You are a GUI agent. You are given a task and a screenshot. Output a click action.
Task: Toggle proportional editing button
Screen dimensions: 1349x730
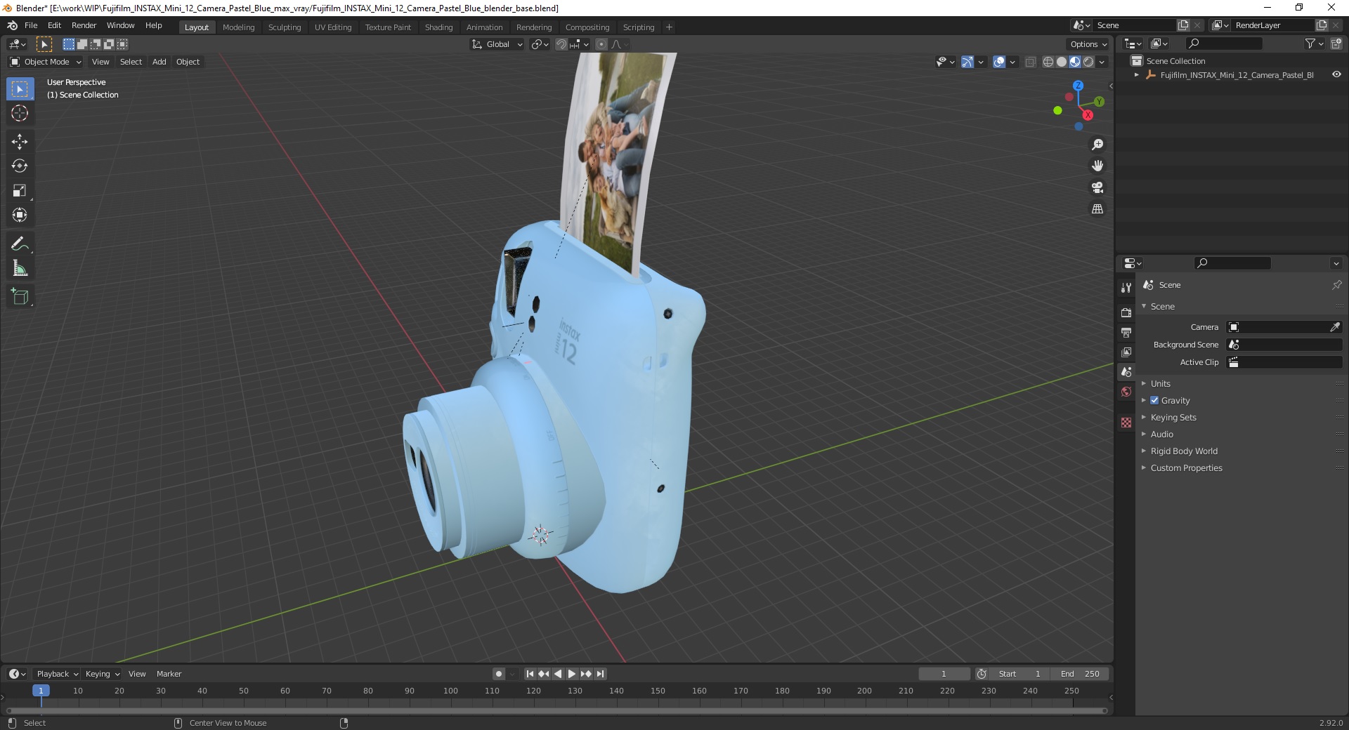click(x=601, y=44)
